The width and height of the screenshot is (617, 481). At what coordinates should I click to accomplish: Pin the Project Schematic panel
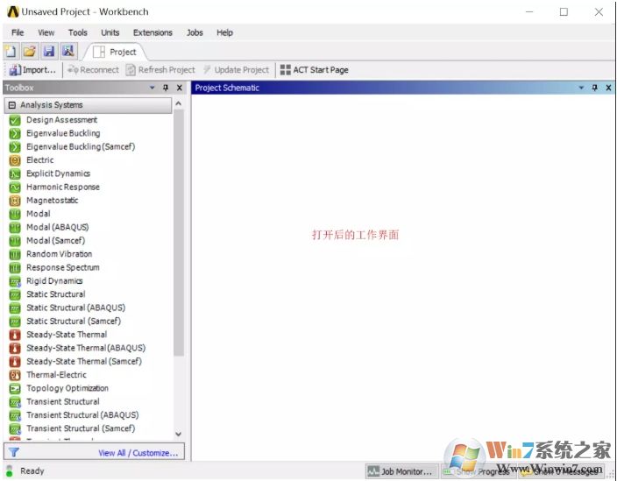[594, 88]
